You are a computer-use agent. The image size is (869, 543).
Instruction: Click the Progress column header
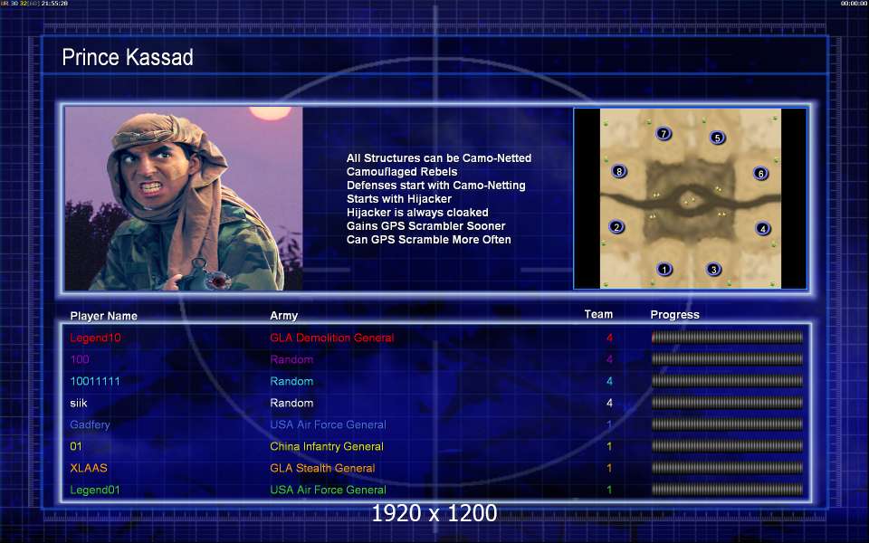(674, 315)
